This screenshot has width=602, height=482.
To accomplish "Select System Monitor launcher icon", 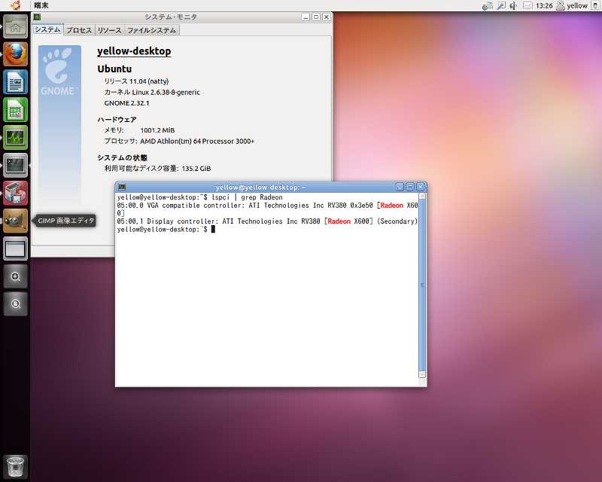I will pyautogui.click(x=15, y=138).
